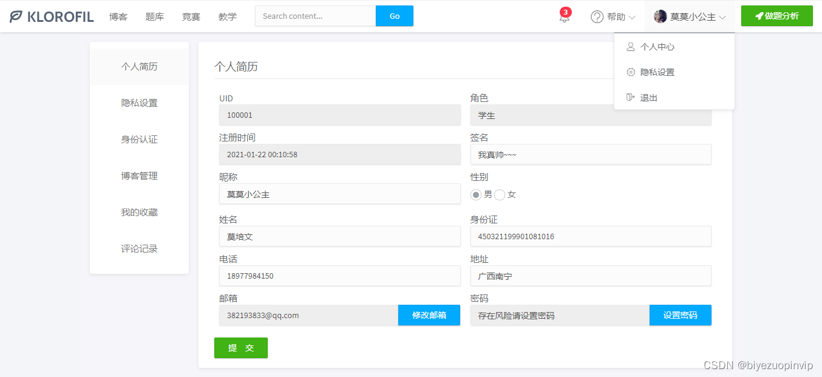This screenshot has width=822, height=377.
Task: Go to 竞赛 in top navigation
Action: (x=191, y=17)
